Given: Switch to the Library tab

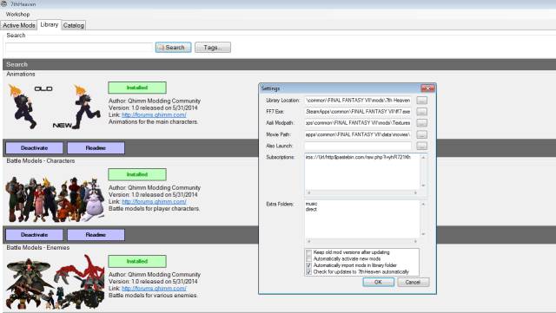Looking at the screenshot, I should [x=49, y=24].
